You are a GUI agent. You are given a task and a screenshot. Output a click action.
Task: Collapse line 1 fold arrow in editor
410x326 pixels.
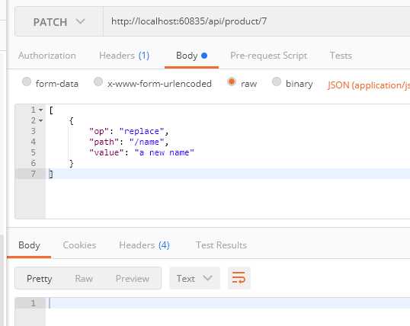tap(41, 110)
